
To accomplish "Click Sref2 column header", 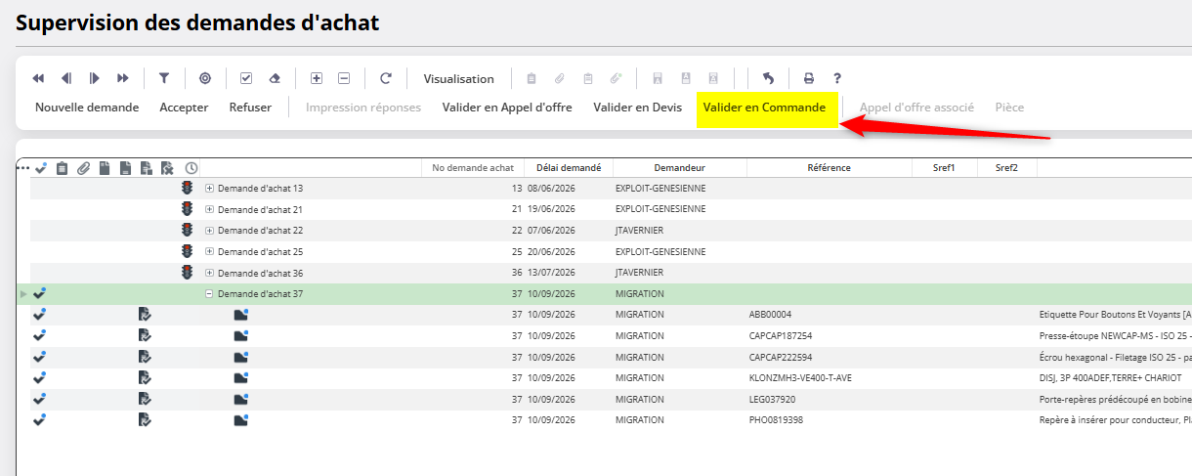I will (x=1007, y=168).
